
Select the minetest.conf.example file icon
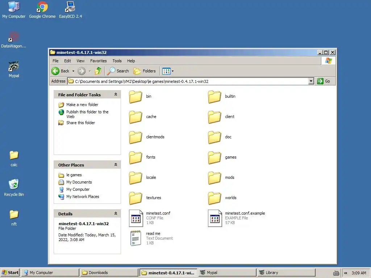coord(215,218)
